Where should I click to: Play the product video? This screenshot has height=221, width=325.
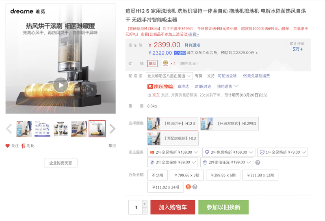coord(61,85)
